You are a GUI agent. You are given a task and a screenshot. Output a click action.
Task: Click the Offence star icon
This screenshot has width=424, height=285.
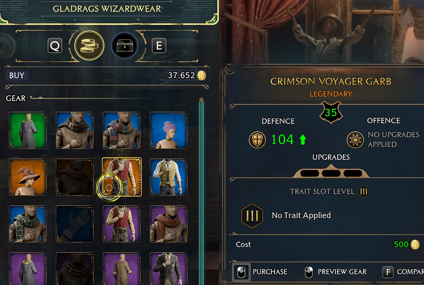(x=355, y=140)
